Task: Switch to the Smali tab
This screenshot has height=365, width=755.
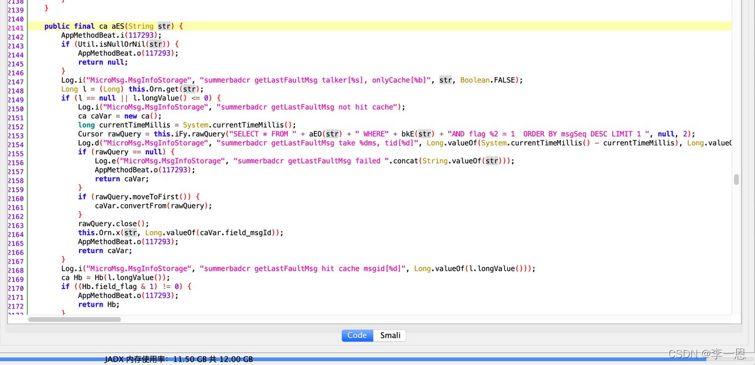Action: [x=390, y=335]
